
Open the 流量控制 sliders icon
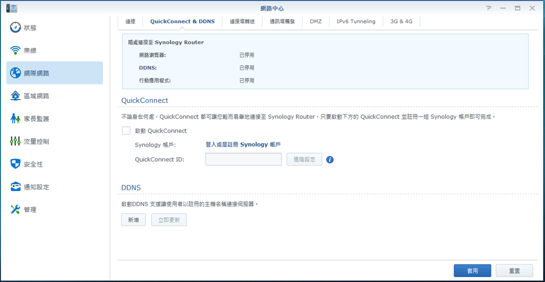[x=15, y=141]
